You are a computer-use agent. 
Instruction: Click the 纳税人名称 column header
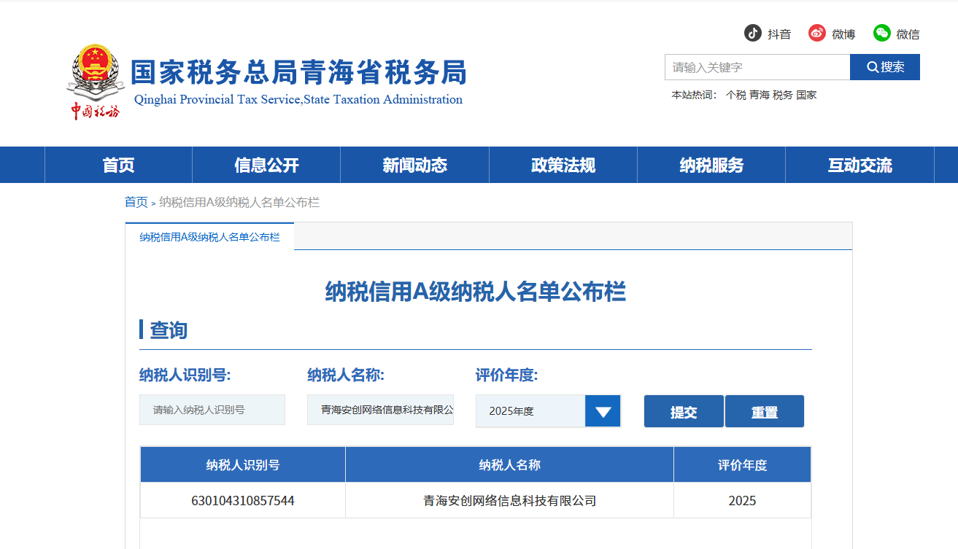[x=509, y=464]
